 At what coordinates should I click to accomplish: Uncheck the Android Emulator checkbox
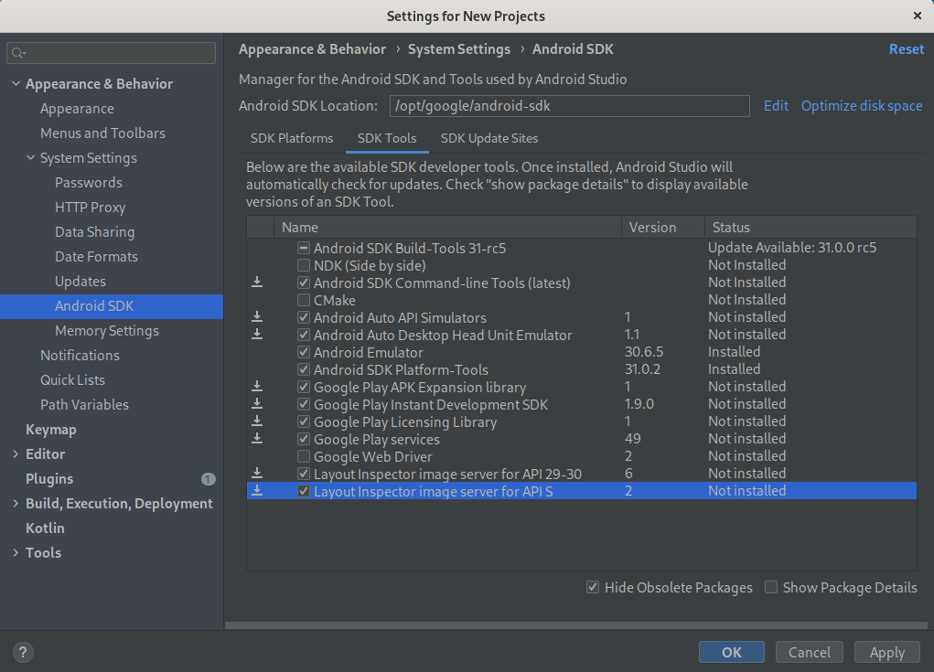click(x=303, y=352)
